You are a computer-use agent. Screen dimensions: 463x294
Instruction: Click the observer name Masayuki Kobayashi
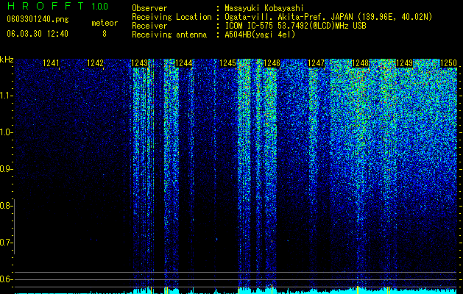pos(264,8)
